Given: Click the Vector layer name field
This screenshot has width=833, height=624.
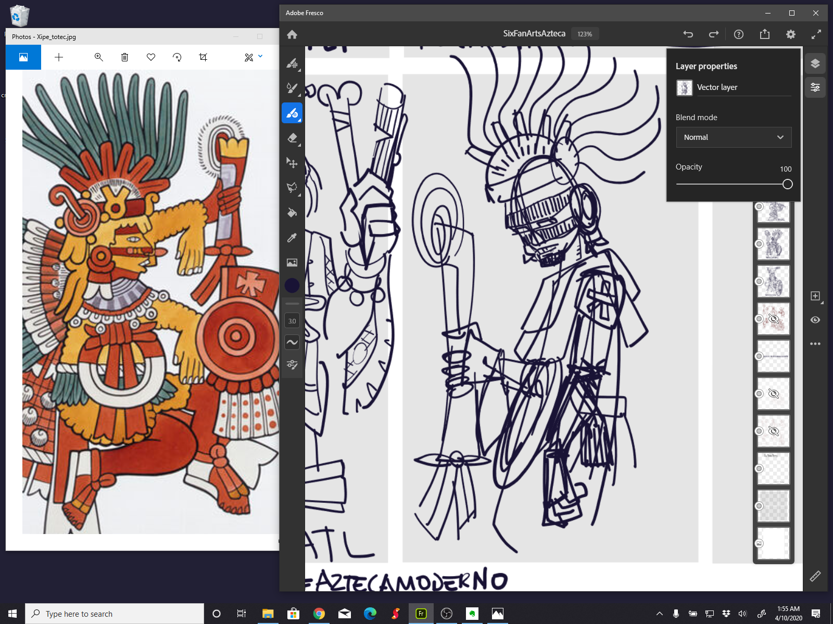Looking at the screenshot, I should pyautogui.click(x=743, y=87).
